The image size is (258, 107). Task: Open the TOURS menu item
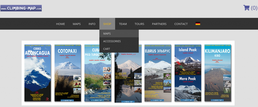pyautogui.click(x=139, y=24)
